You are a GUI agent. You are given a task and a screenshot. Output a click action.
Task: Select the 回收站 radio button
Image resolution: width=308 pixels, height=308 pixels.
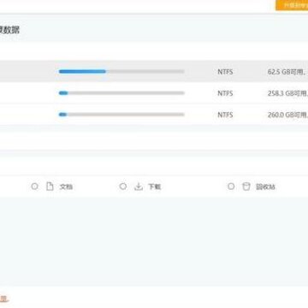pyautogui.click(x=231, y=187)
